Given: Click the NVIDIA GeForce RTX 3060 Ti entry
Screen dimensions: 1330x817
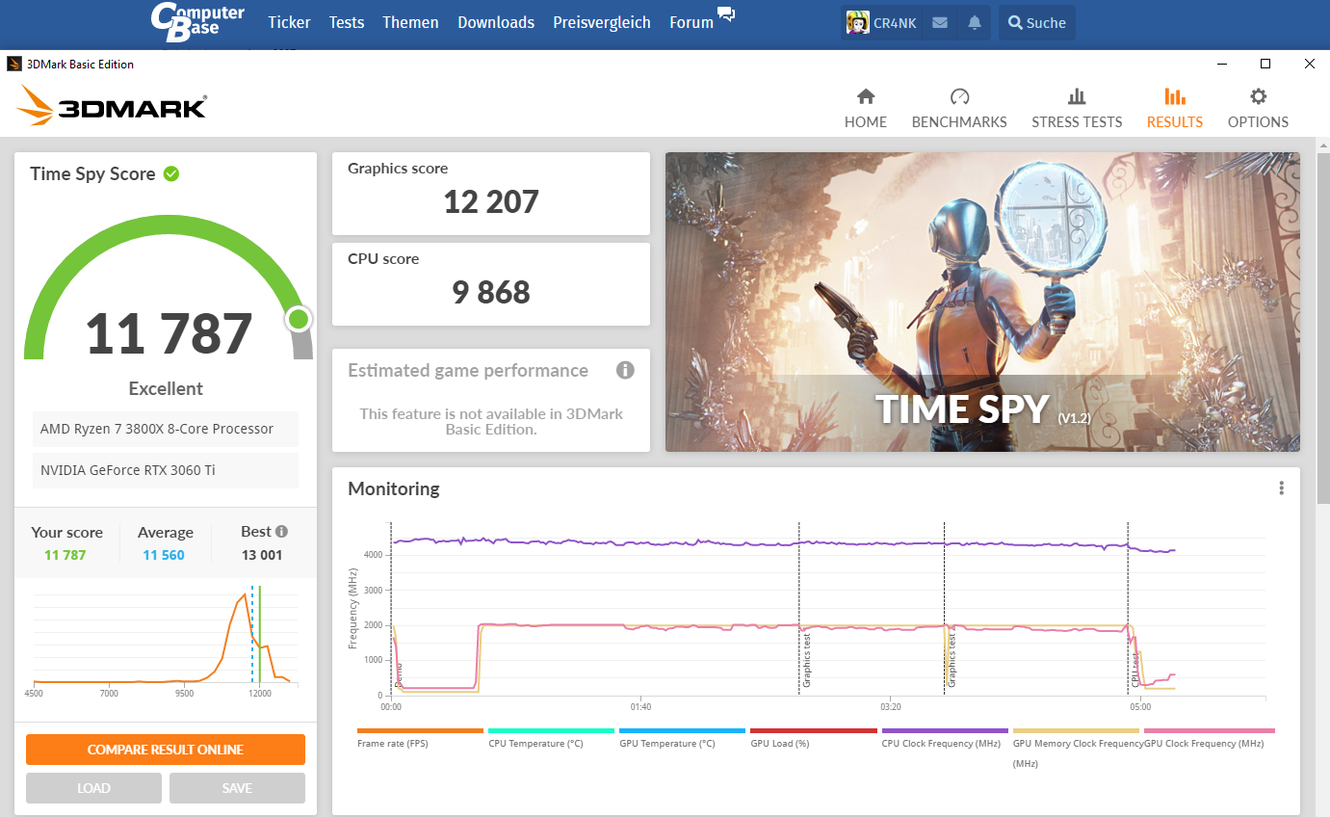Looking at the screenshot, I should pyautogui.click(x=166, y=470).
